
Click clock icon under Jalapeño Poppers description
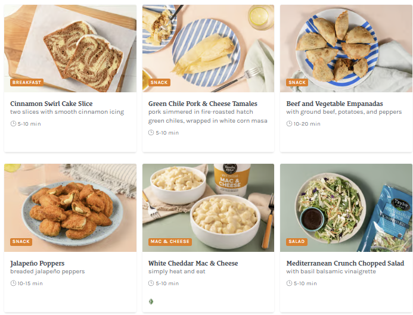click(13, 283)
